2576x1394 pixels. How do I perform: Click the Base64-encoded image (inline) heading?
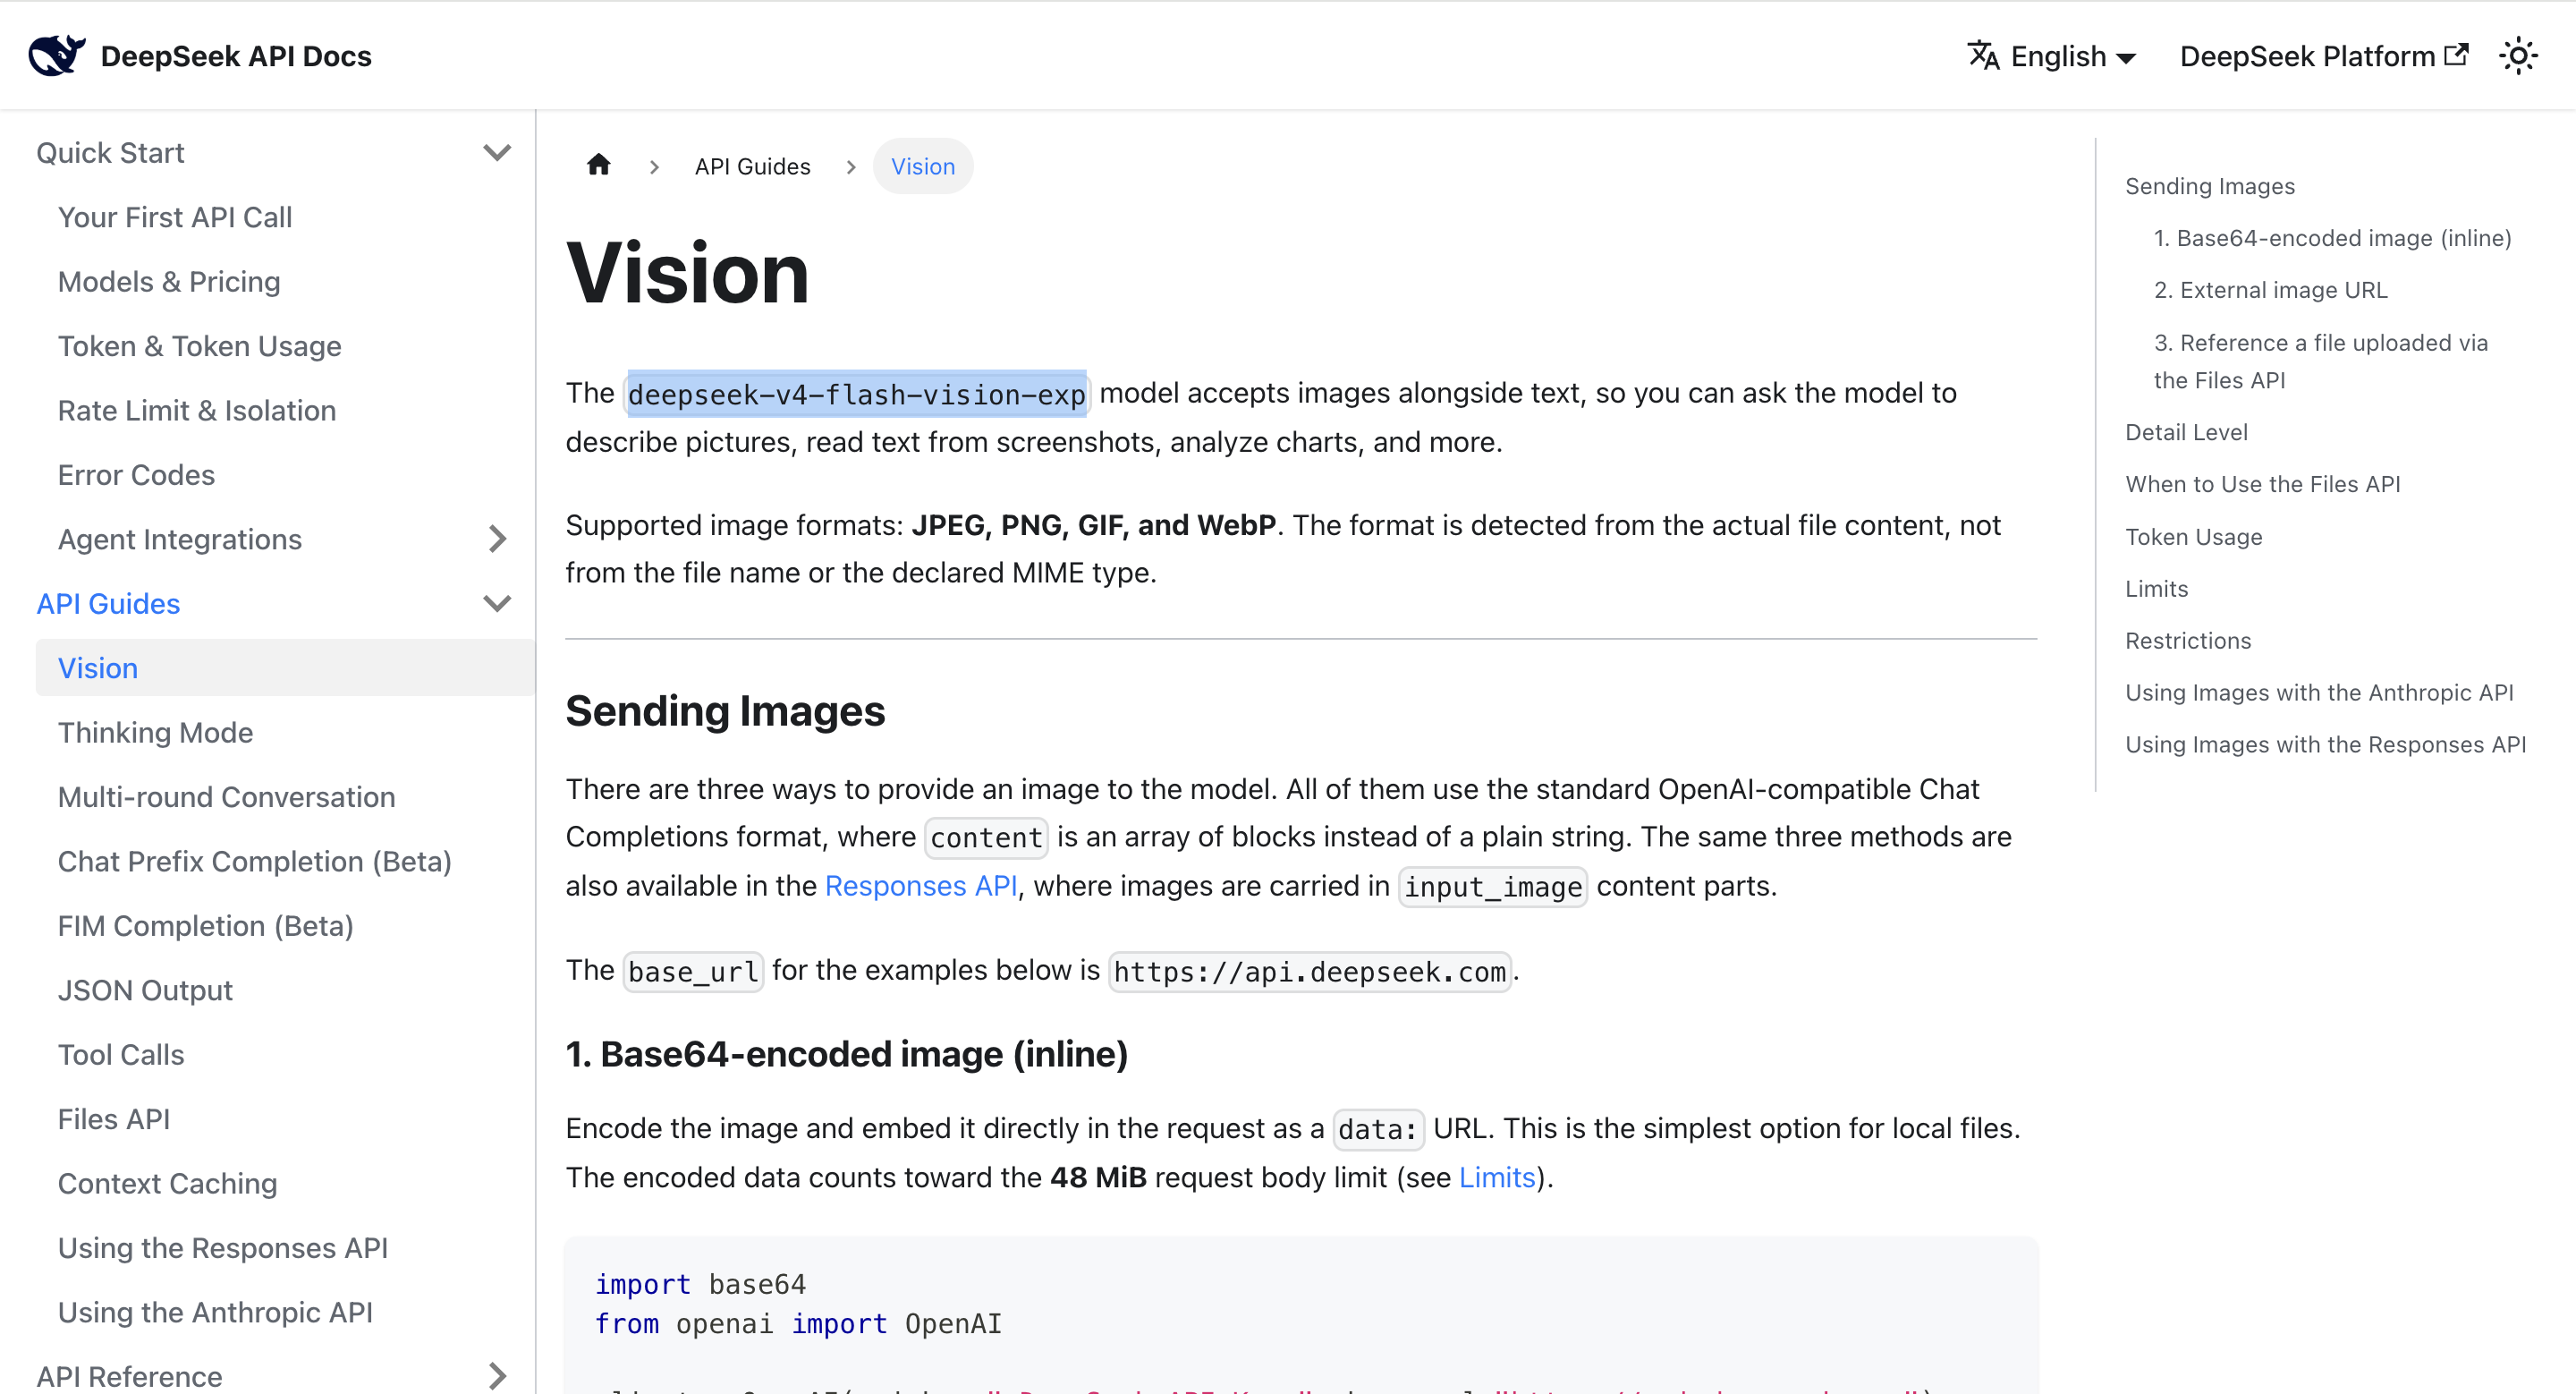point(846,1054)
